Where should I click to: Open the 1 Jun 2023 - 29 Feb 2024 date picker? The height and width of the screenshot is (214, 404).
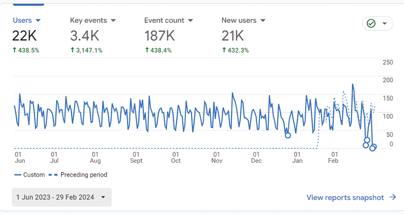[62, 198]
